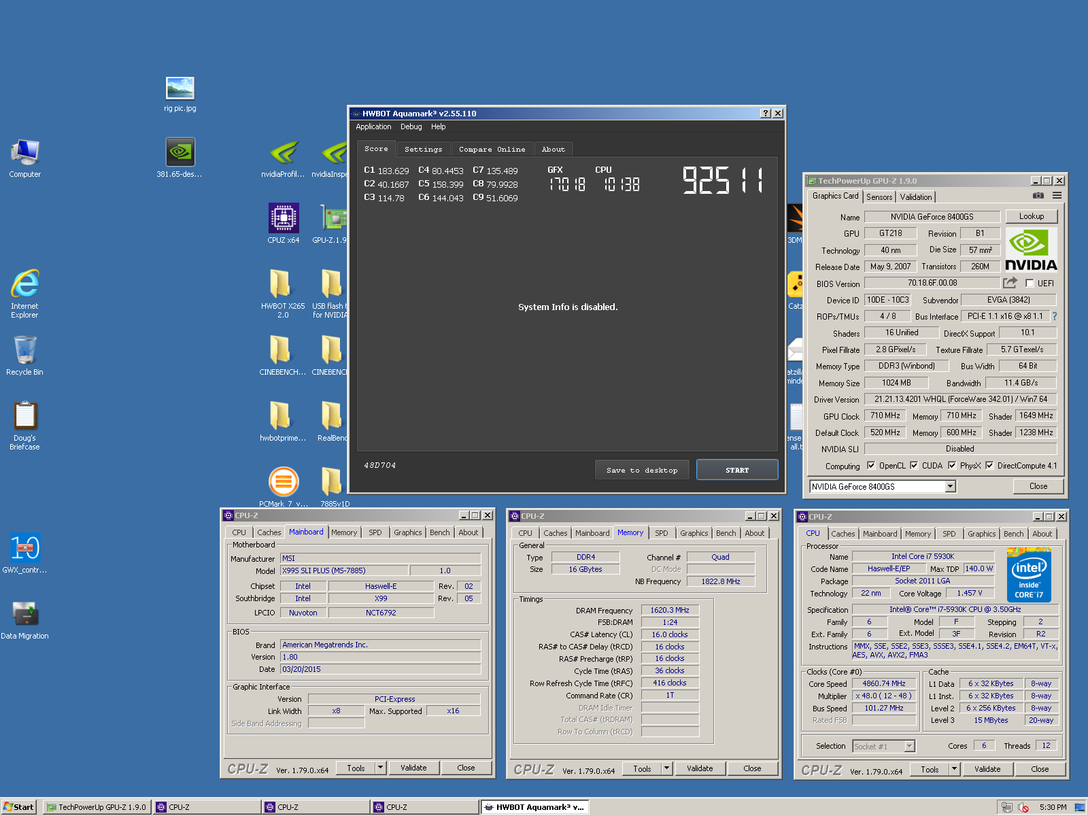Viewport: 1088px width, 816px height.
Task: Open the hwbotprime folder on the desktop
Action: click(x=283, y=421)
